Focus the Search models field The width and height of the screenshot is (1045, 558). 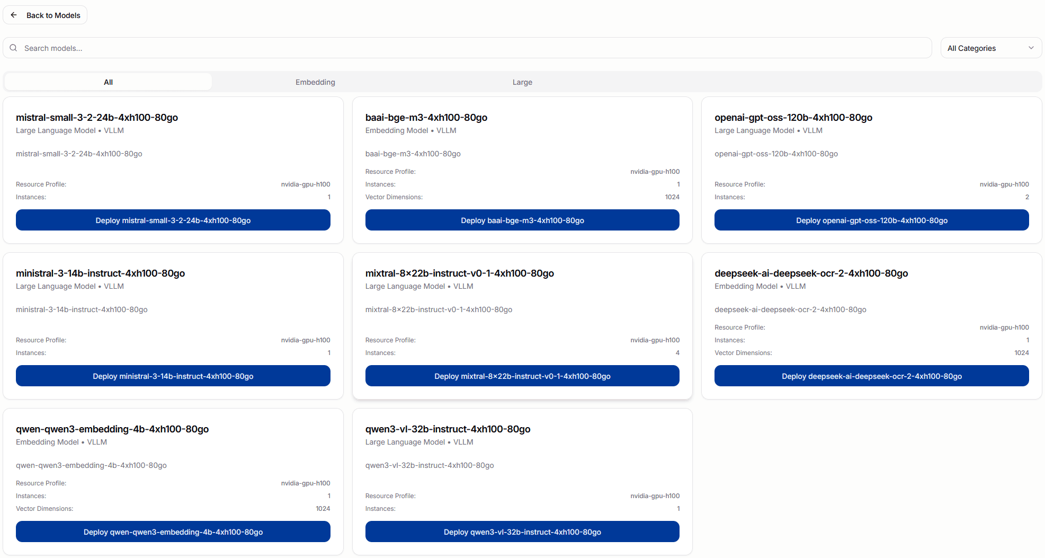pyautogui.click(x=467, y=48)
